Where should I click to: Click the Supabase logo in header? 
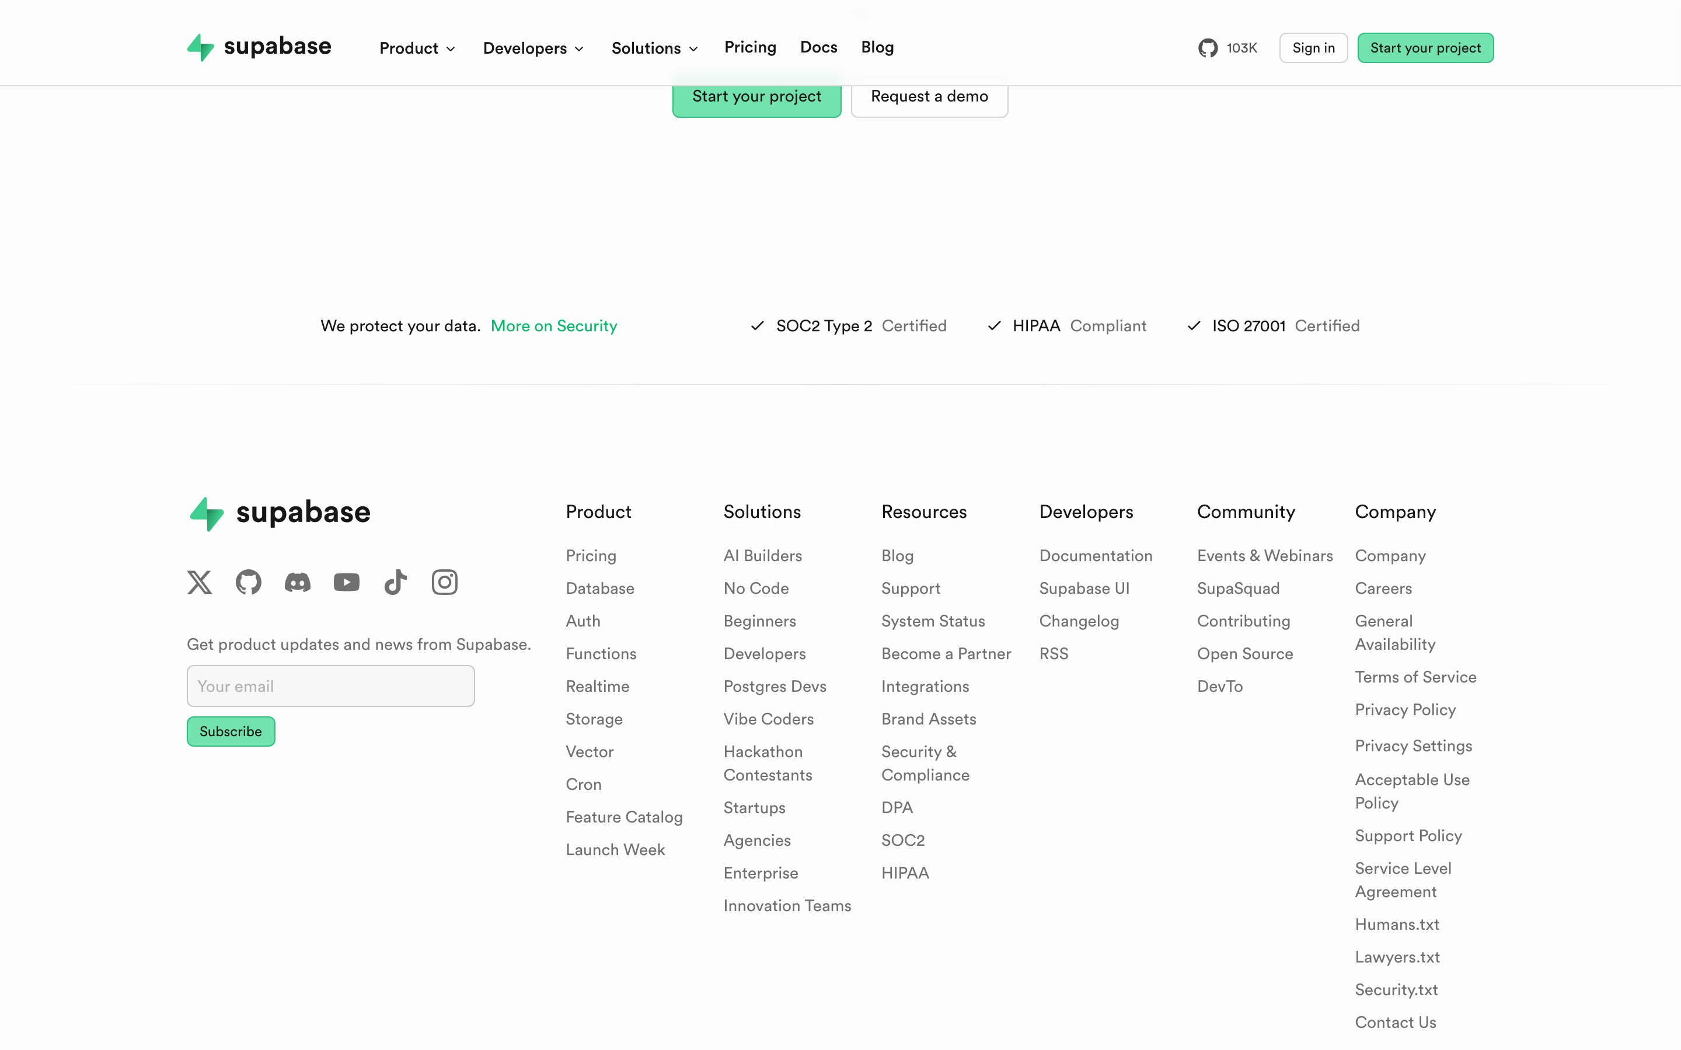point(259,47)
